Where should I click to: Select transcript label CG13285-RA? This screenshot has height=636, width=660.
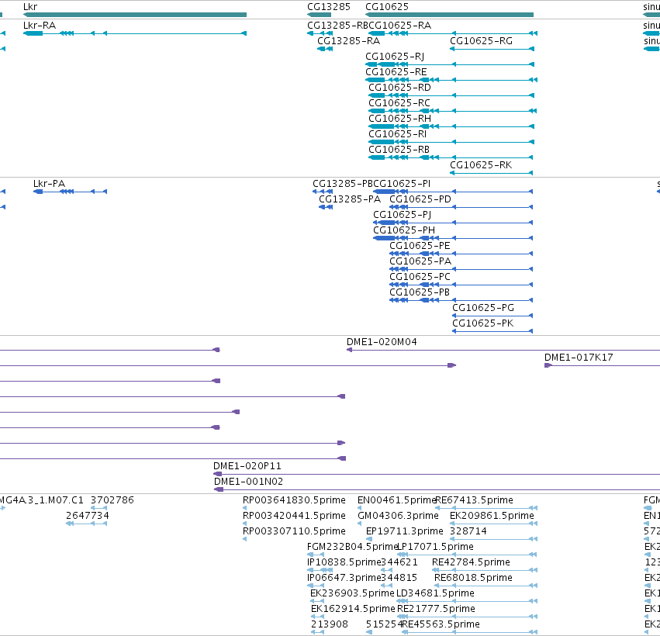[348, 41]
